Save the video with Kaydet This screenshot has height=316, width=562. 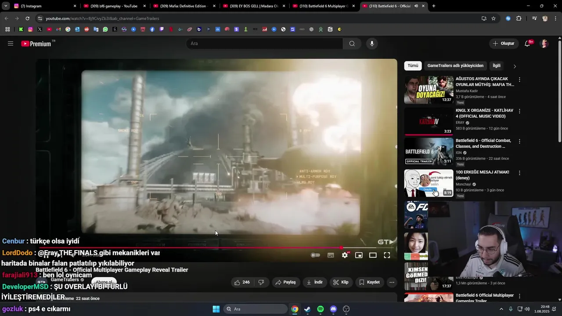coord(369,282)
